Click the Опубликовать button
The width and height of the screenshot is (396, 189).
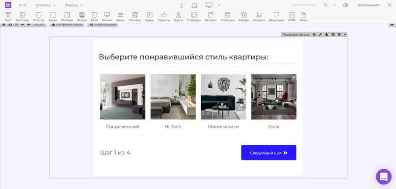click(x=369, y=5)
